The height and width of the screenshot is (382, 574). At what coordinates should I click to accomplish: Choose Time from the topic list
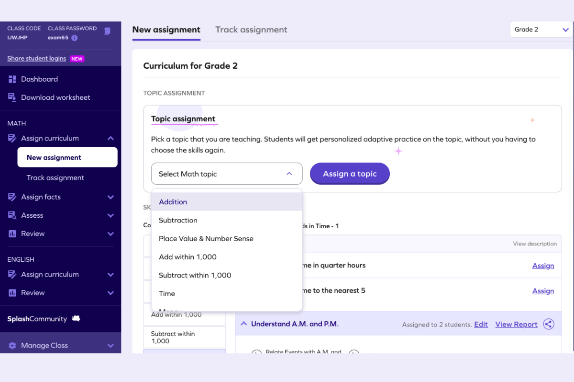(227, 294)
